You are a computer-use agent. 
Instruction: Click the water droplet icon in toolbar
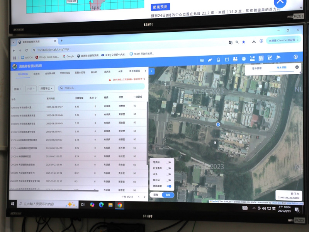218,60
